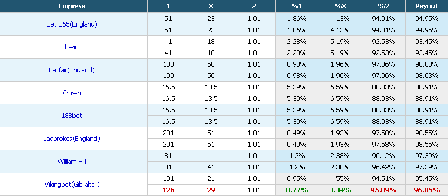This screenshot has height=196, width=448.
Task: Open the Ladbrokes(England) link
Action: (72, 139)
